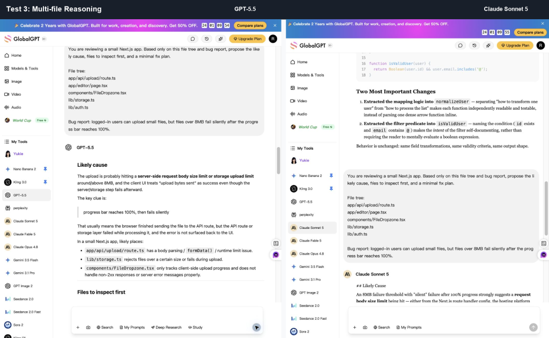Open the R profile avatar in right pane

pos(540,45)
